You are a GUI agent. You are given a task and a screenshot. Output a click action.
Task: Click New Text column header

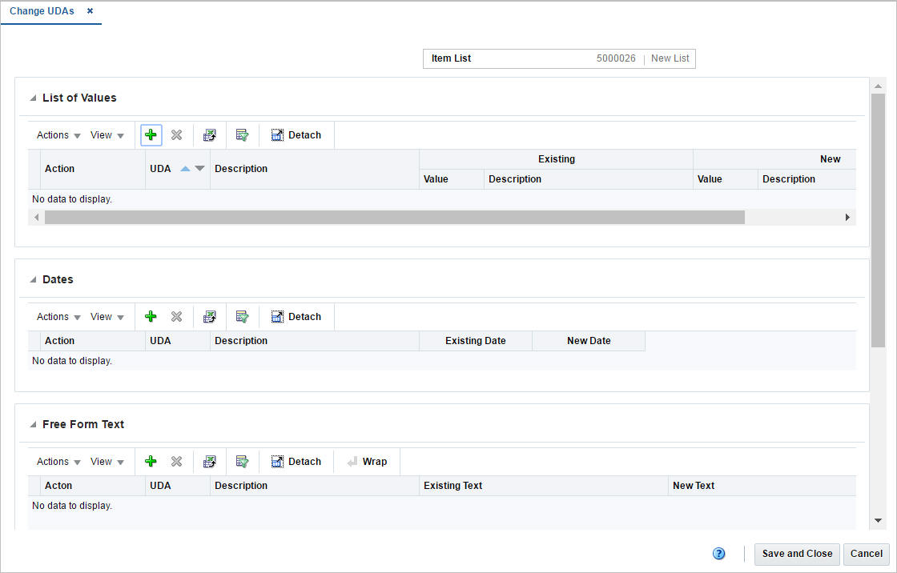click(x=762, y=486)
